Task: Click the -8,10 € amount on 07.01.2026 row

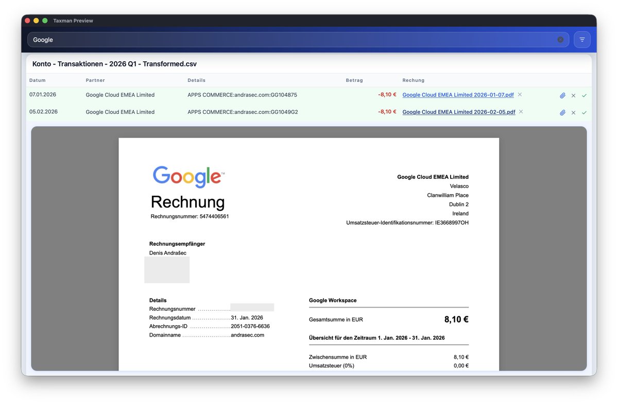Action: click(x=387, y=95)
